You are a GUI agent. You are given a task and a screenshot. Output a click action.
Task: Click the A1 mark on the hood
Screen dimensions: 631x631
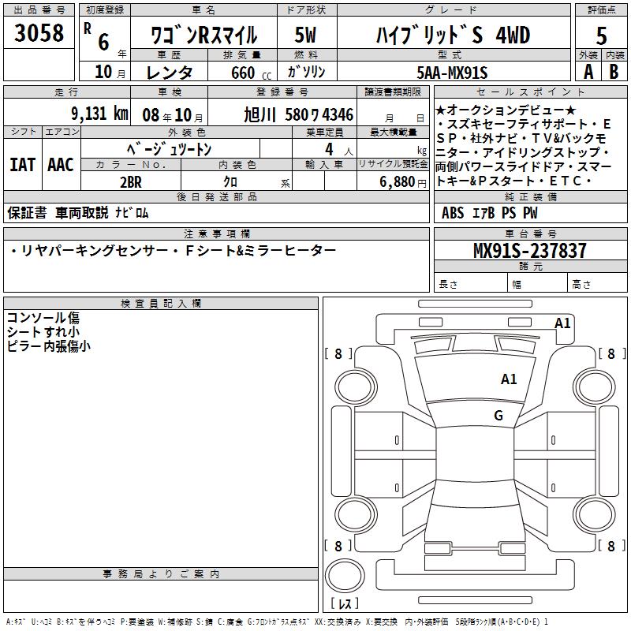pyautogui.click(x=509, y=379)
